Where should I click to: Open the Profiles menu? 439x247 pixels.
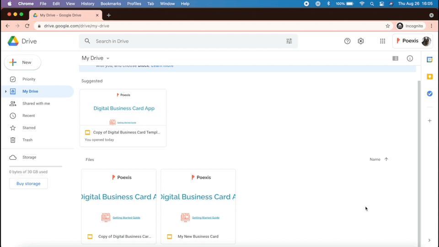(x=134, y=4)
